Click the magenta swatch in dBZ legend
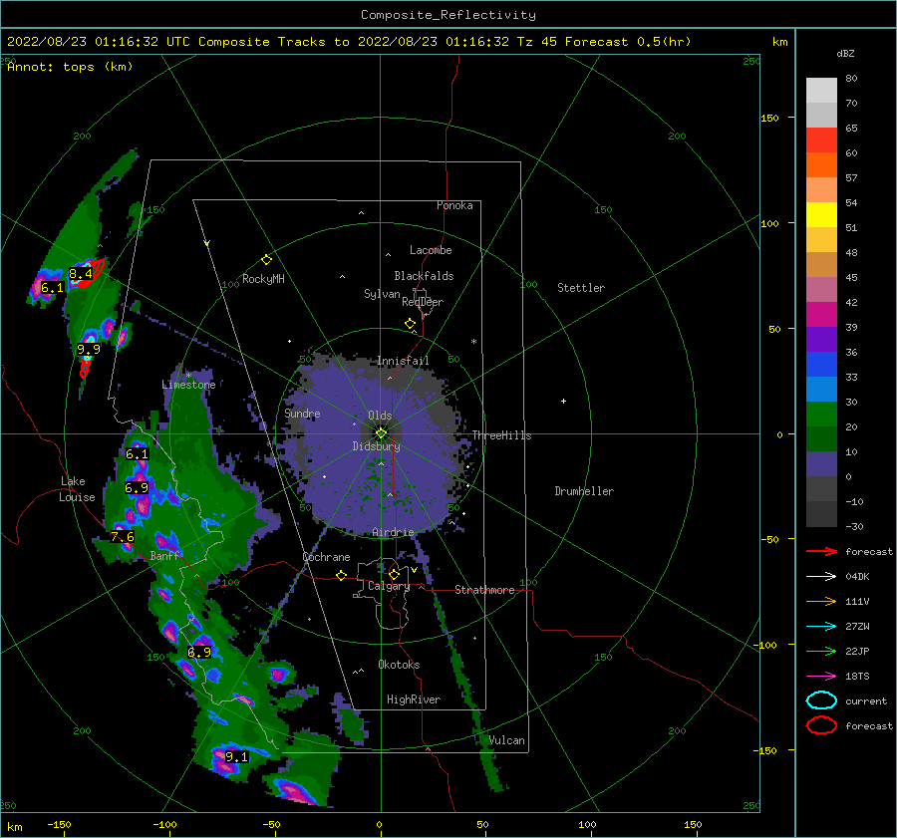 click(821, 314)
